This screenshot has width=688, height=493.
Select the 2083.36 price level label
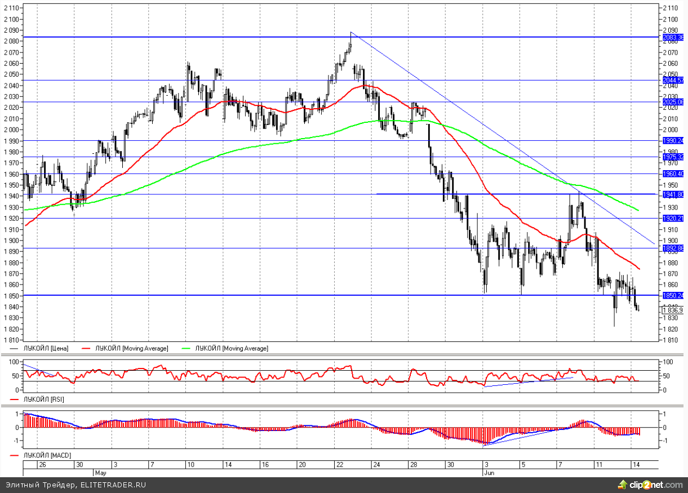pos(673,37)
